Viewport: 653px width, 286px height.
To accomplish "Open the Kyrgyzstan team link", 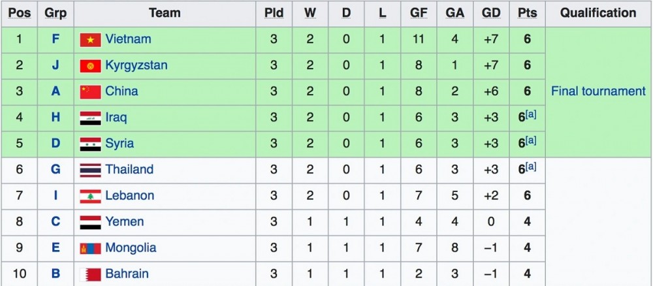I will [136, 65].
